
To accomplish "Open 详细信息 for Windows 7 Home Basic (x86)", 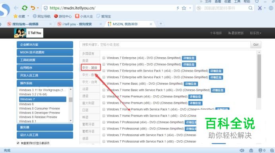I will (191, 84).
